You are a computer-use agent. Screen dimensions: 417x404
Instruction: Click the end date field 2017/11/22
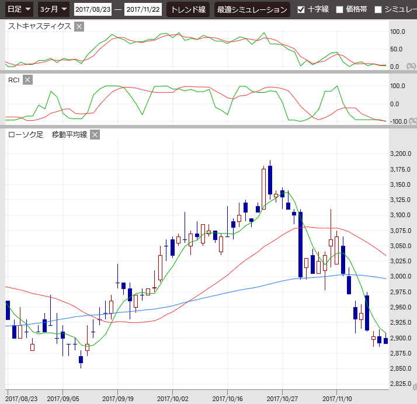pos(143,9)
